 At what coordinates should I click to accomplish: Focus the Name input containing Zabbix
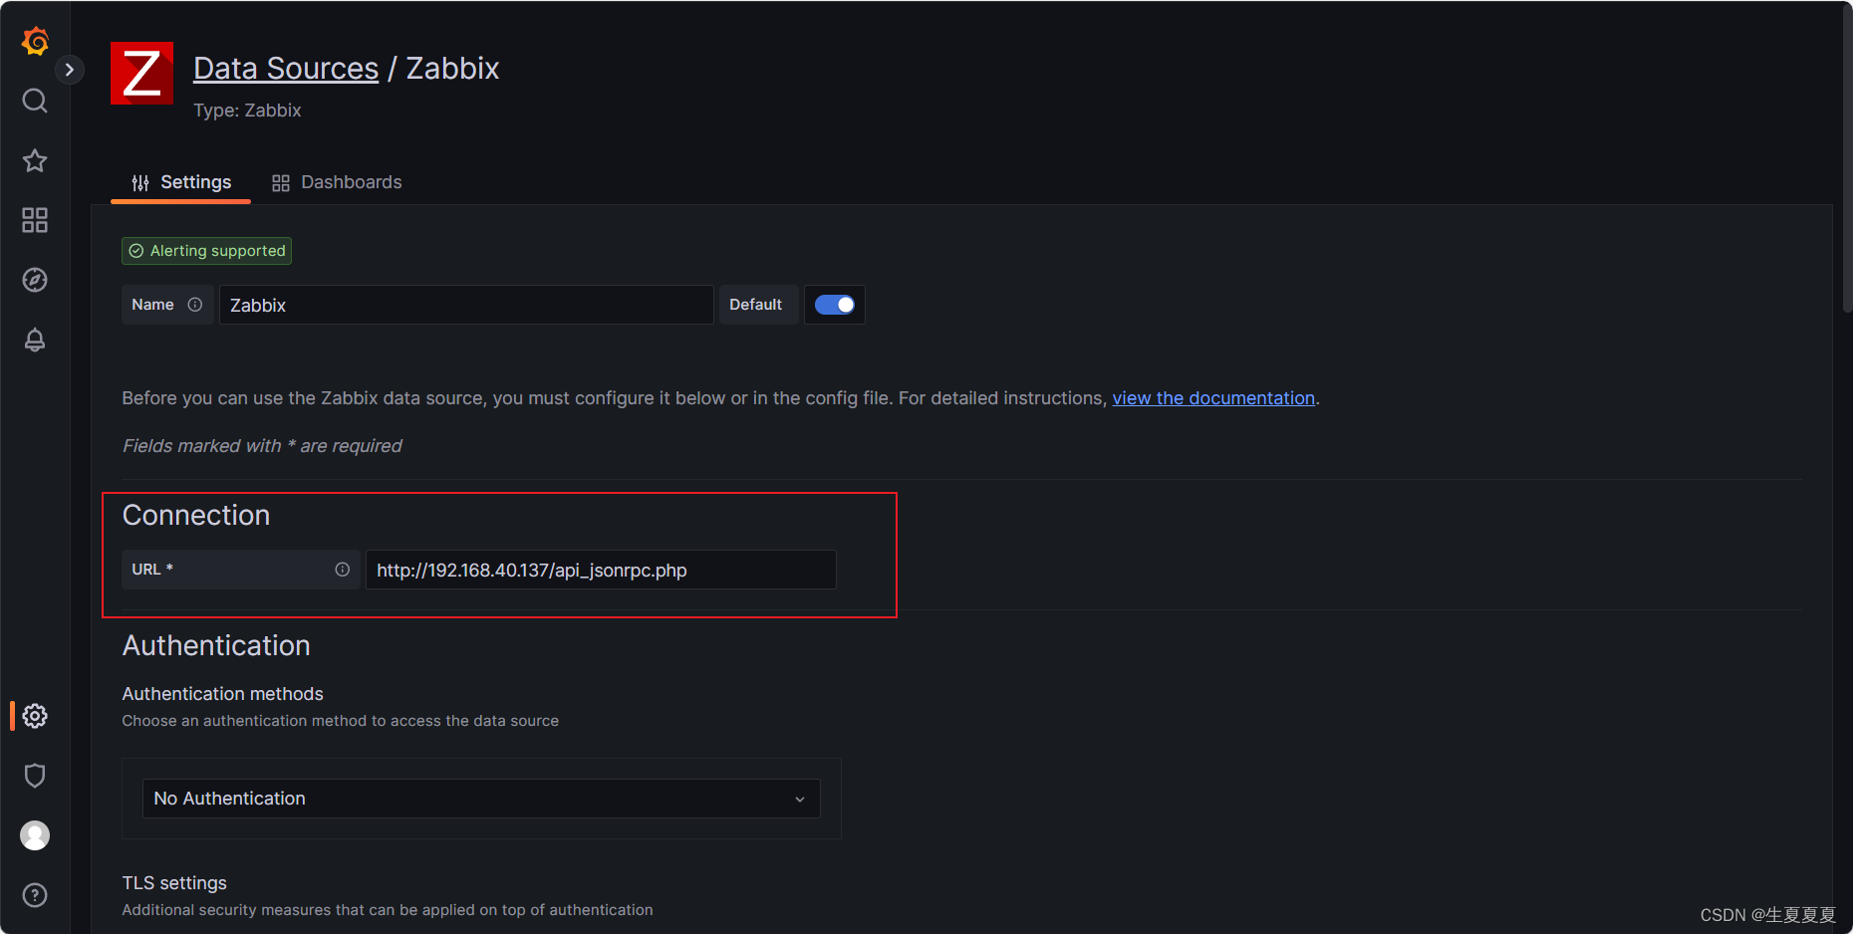[x=466, y=305]
